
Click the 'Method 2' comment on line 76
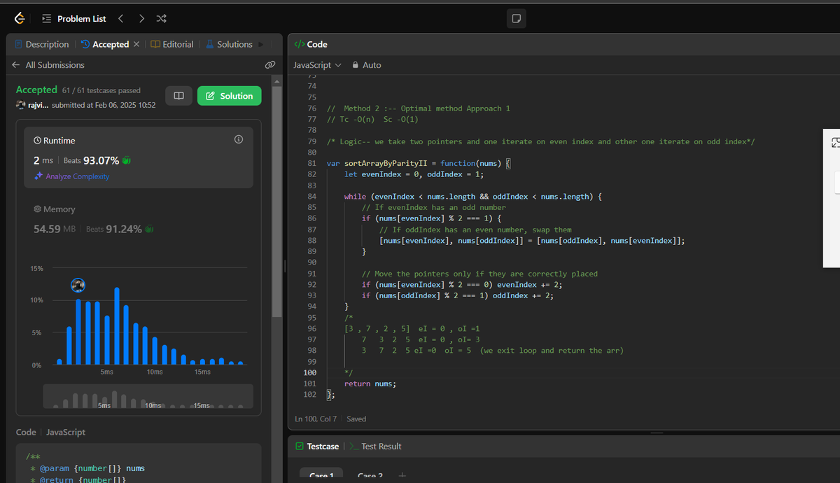(x=419, y=108)
